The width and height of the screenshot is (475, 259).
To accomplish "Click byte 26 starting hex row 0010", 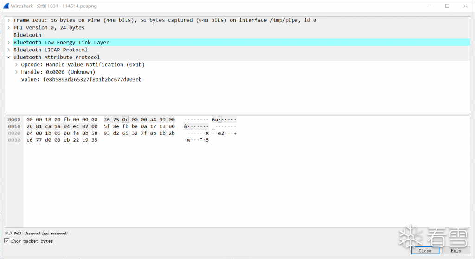I will (30, 126).
